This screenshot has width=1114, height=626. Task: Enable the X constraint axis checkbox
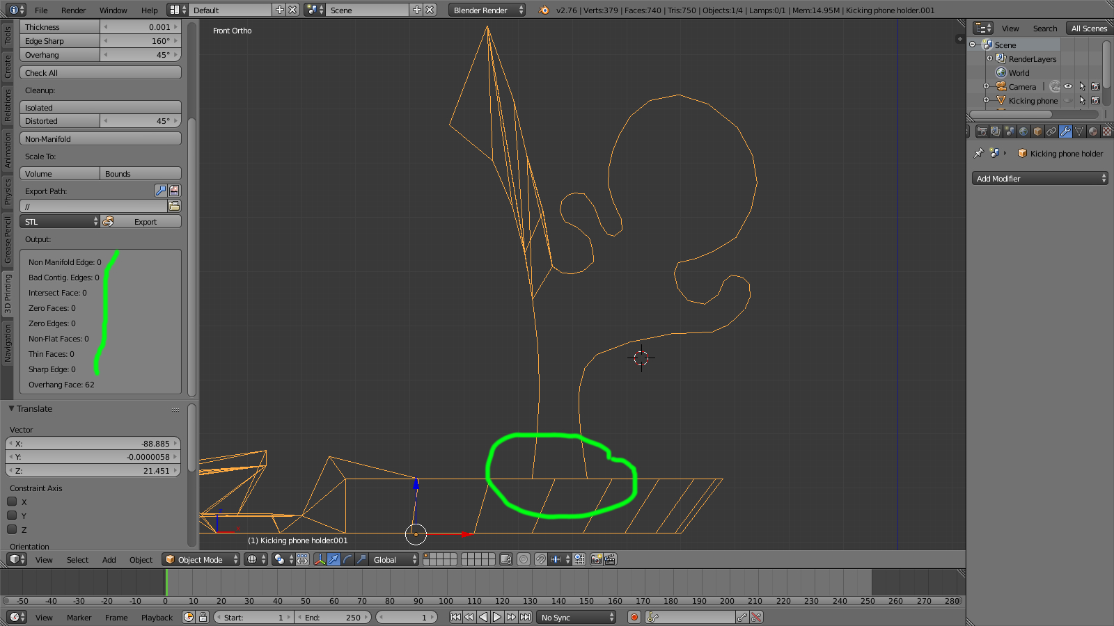[12, 501]
